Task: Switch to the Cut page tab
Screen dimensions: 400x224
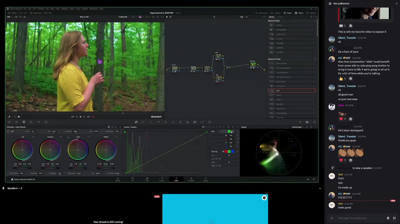Action: [132, 179]
